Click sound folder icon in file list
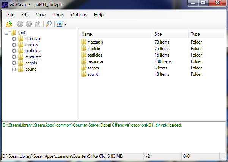Image resolution: width=228 pixels, height=162 pixels. pos(83,74)
